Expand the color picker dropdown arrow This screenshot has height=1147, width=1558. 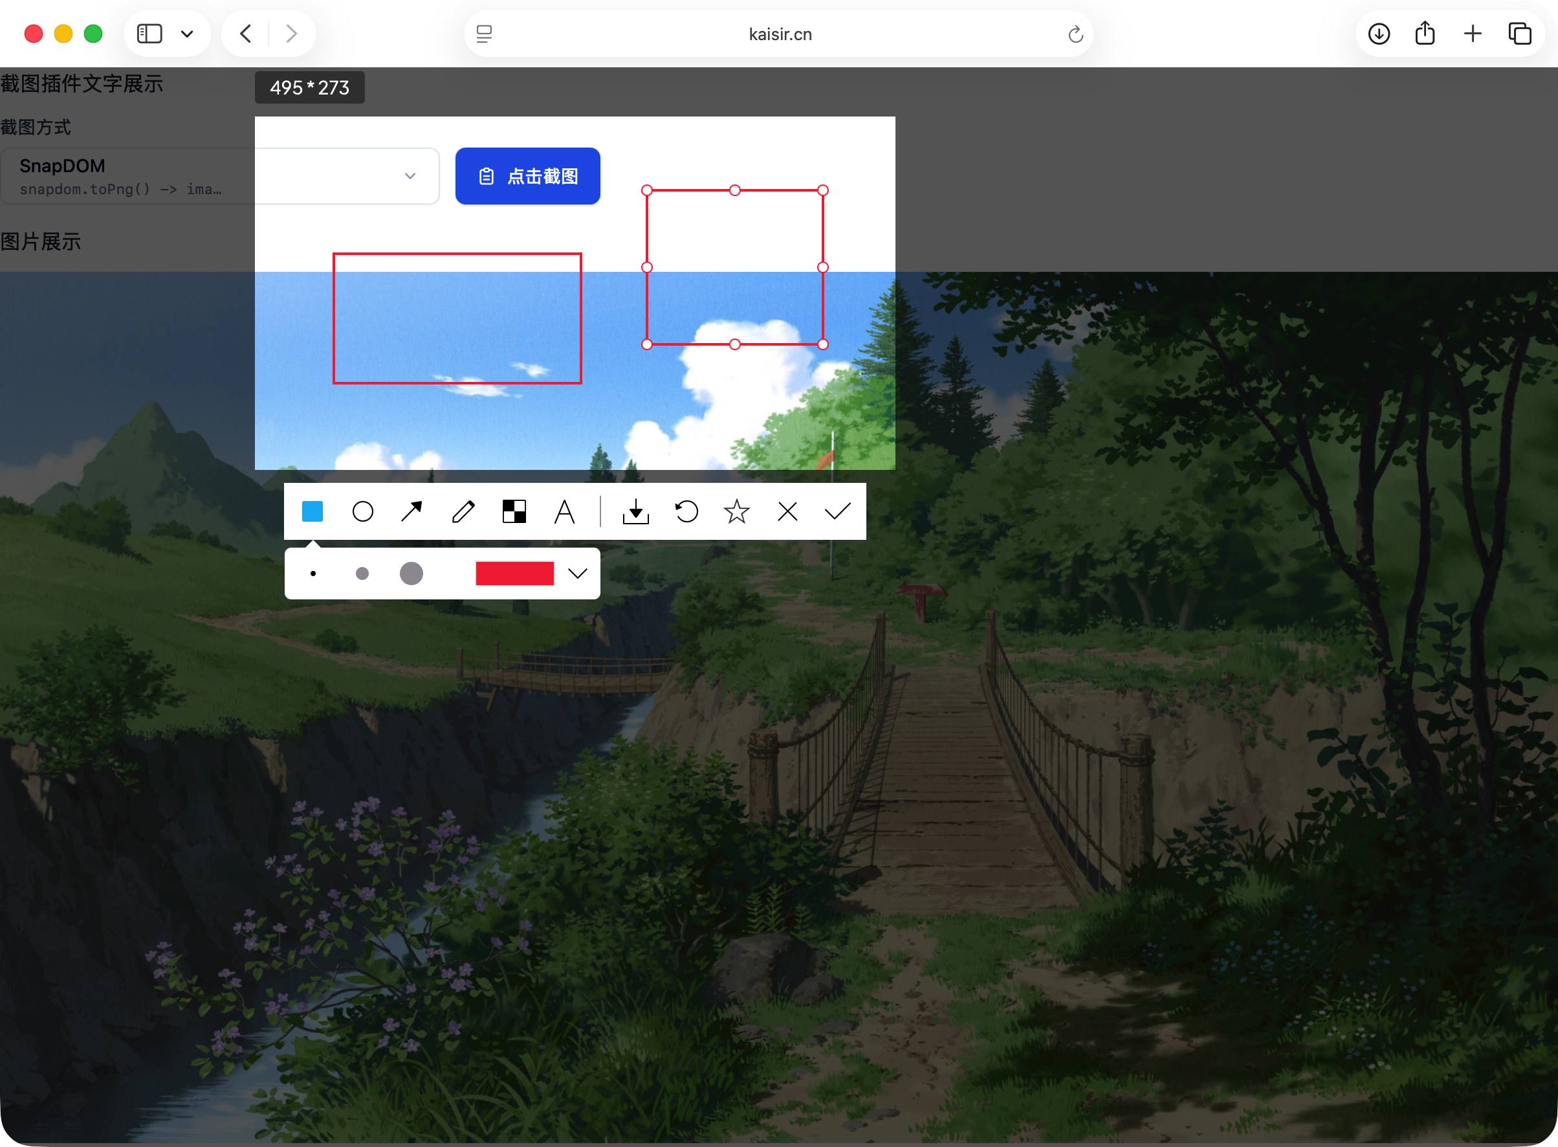tap(577, 573)
